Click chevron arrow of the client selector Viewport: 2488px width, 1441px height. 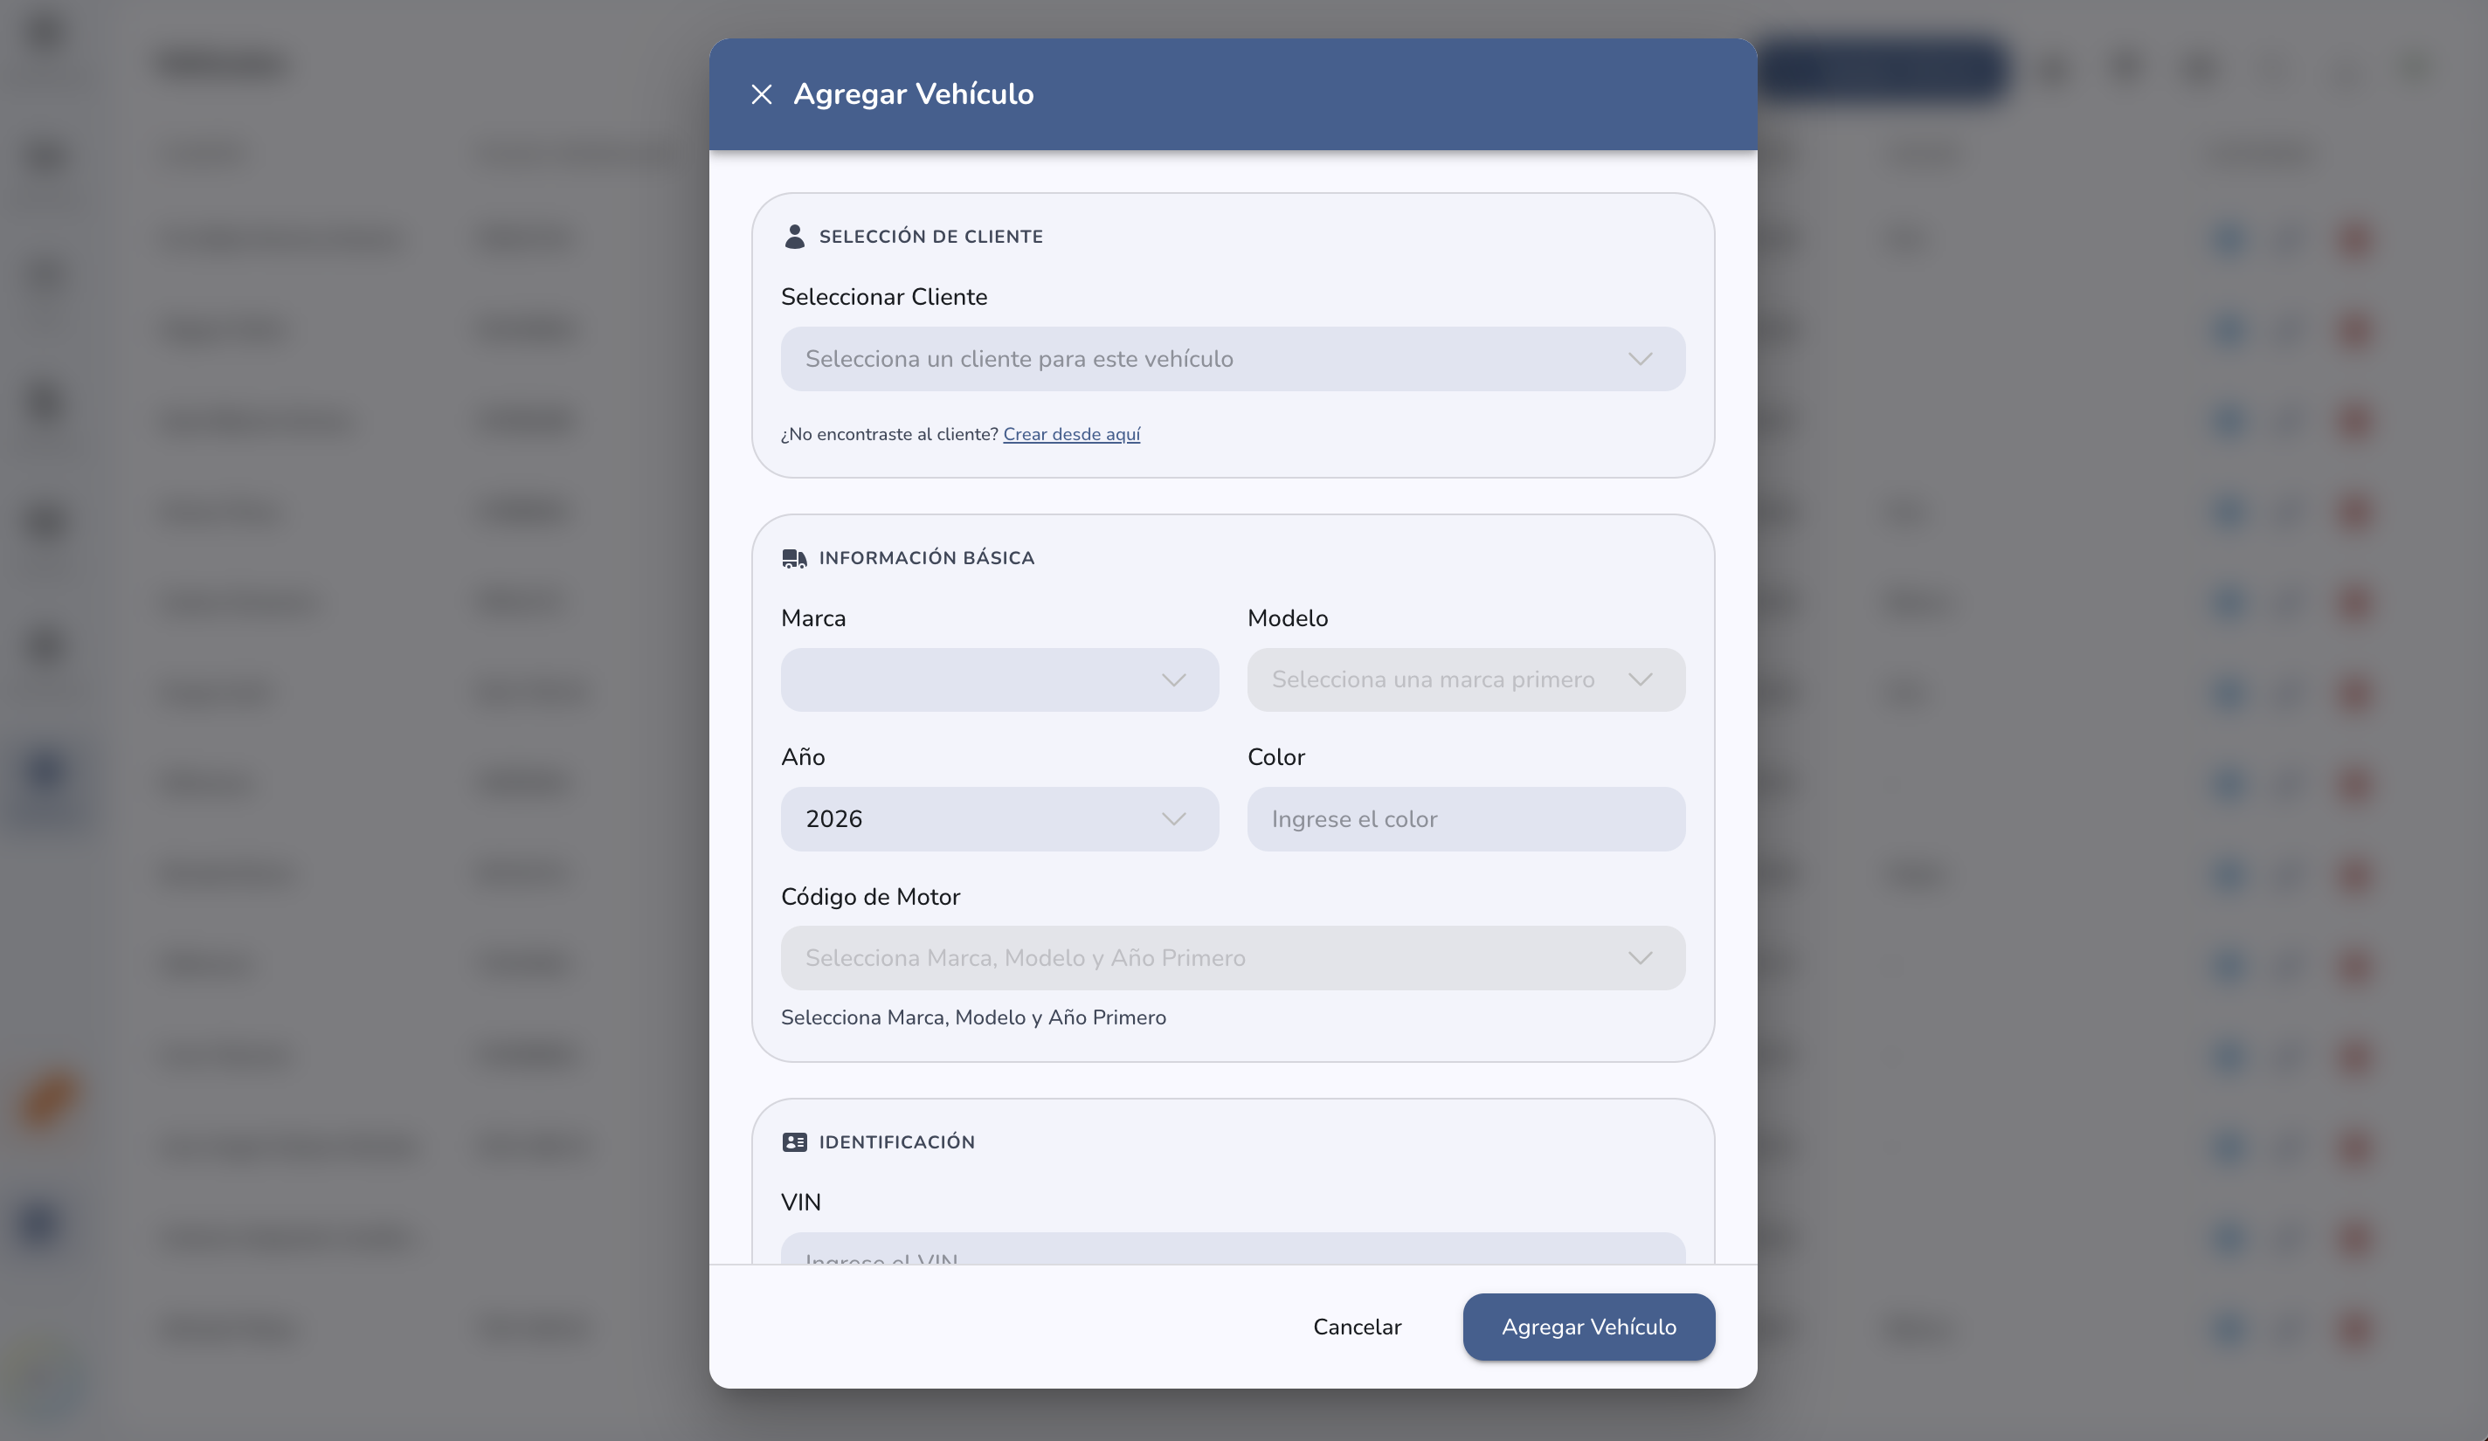(1640, 359)
